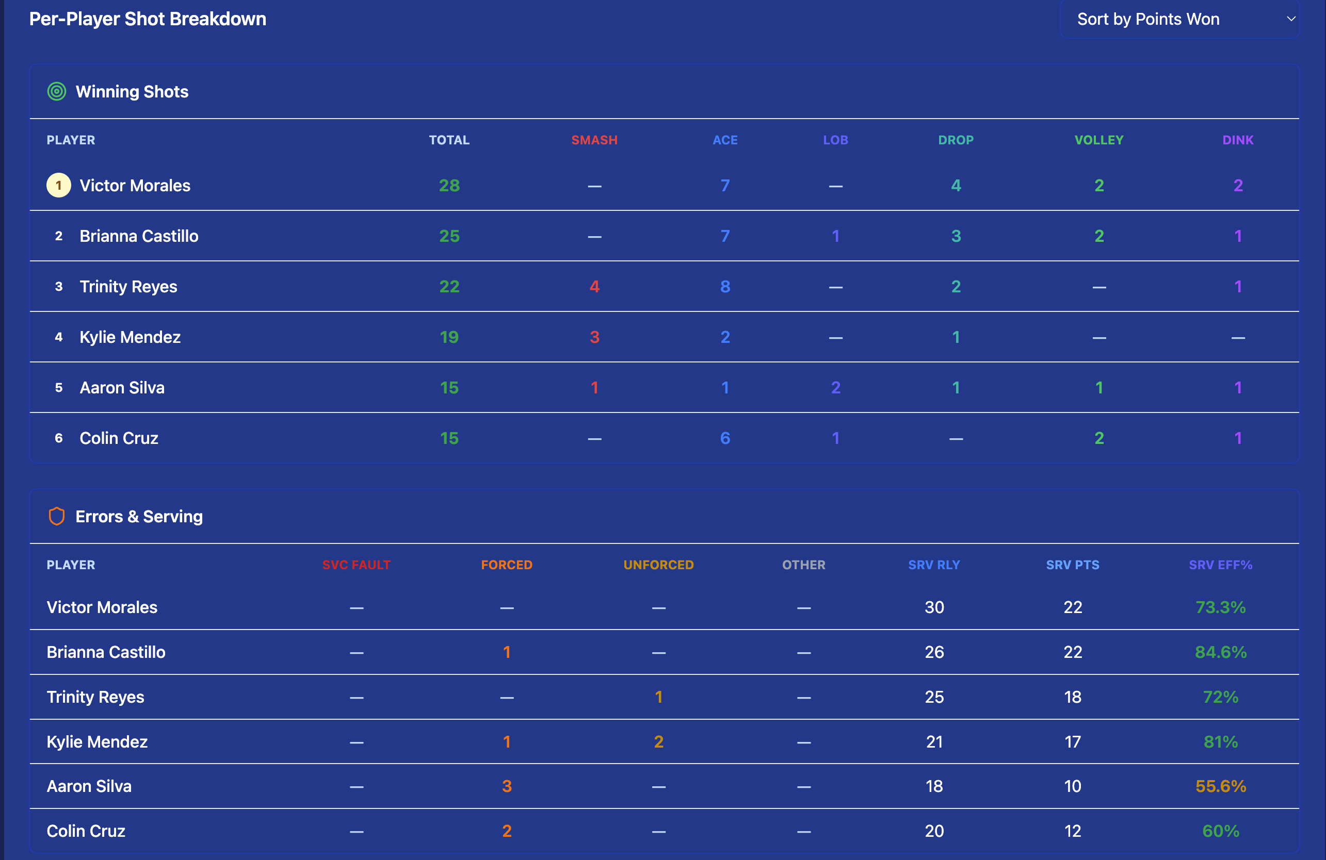Click Kylie Mendez smash count 3

pos(594,337)
